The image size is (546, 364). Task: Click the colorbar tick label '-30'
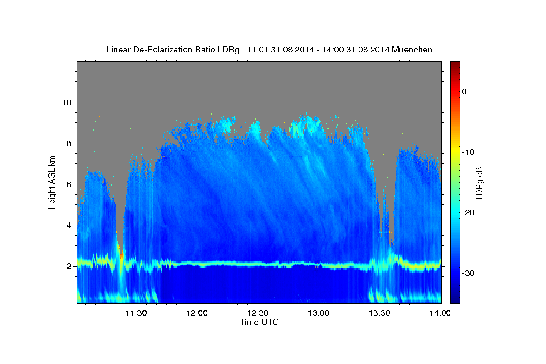[x=469, y=273]
